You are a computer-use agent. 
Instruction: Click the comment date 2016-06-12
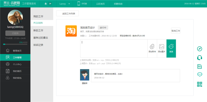[99, 78]
